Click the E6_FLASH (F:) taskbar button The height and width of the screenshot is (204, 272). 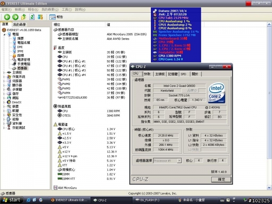[154, 200]
